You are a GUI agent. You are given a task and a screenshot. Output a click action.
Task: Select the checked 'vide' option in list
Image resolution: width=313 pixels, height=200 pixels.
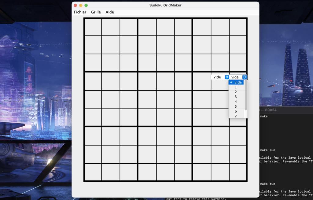[236, 82]
